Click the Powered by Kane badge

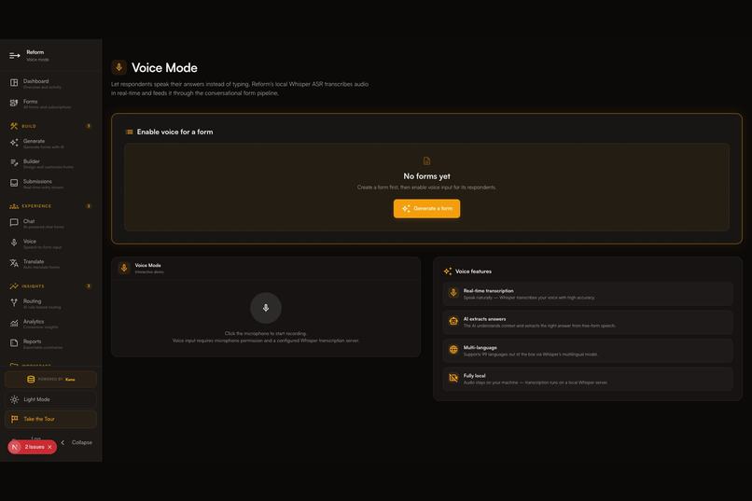click(x=50, y=379)
